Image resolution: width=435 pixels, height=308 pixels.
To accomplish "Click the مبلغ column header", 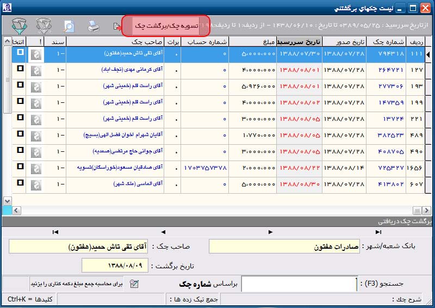I will (252, 42).
